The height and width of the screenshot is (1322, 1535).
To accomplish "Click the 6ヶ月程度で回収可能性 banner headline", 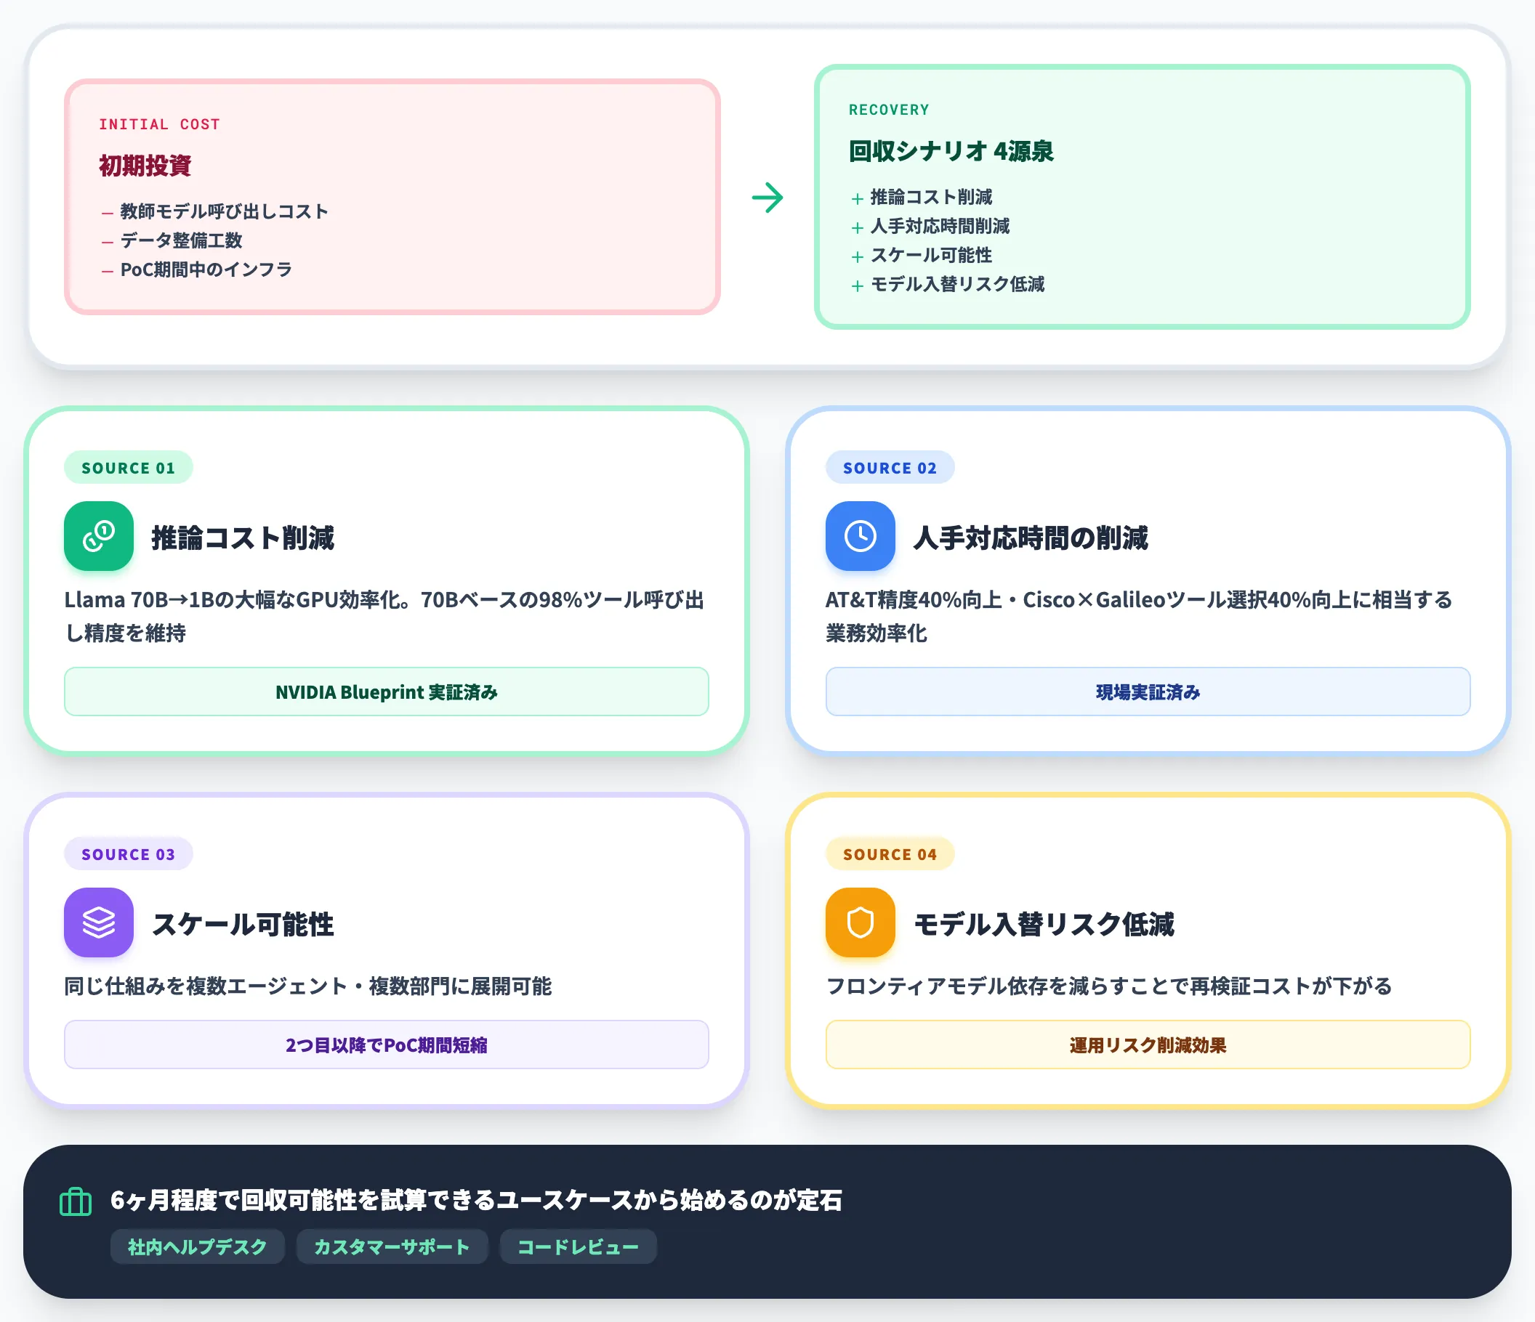I will (x=476, y=1200).
